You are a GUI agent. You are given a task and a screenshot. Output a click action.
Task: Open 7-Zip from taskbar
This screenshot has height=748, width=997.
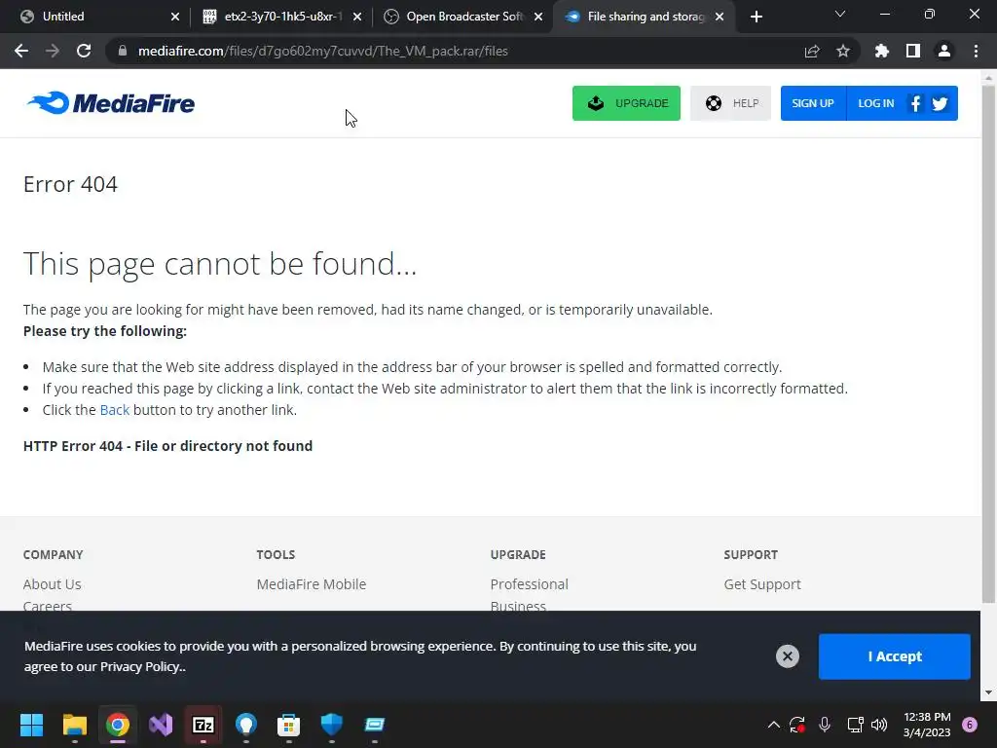click(203, 725)
